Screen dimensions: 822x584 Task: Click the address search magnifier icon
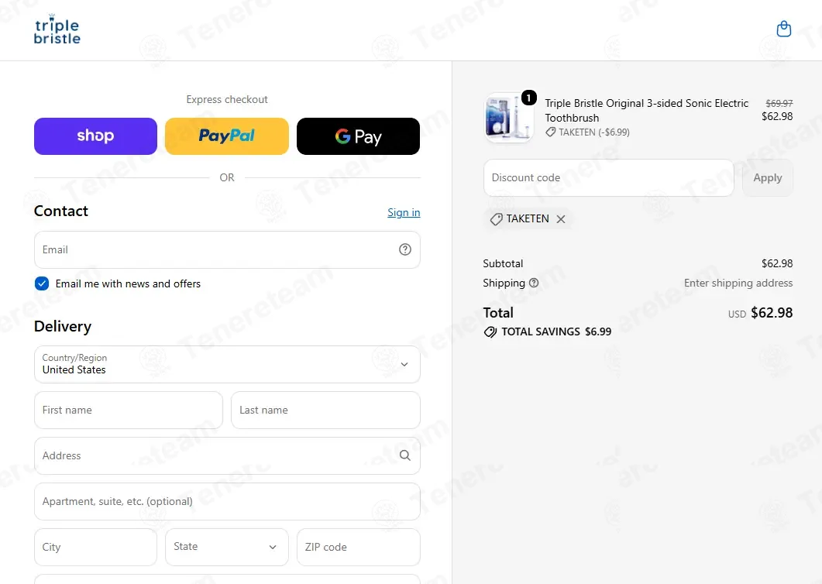click(404, 455)
